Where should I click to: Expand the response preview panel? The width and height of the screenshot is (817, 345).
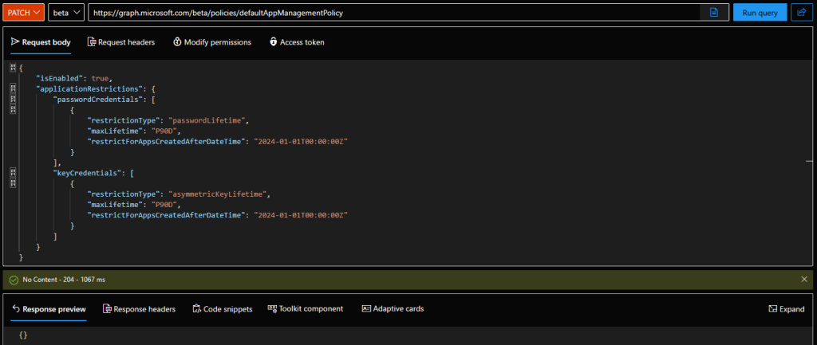click(x=786, y=308)
